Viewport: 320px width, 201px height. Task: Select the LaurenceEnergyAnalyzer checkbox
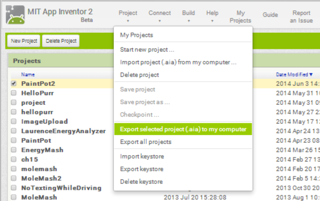14,131
